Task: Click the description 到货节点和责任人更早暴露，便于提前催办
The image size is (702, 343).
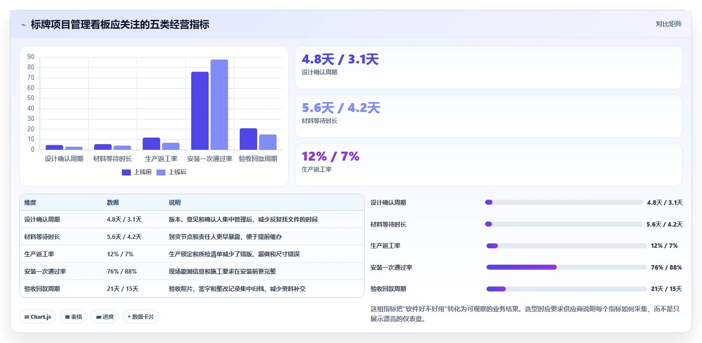Action: click(x=225, y=236)
